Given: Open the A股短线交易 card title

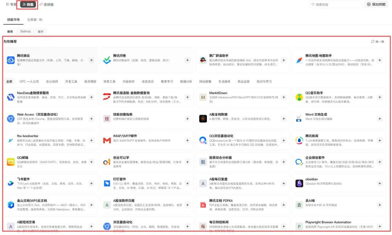Looking at the screenshot, I should click(26, 222).
